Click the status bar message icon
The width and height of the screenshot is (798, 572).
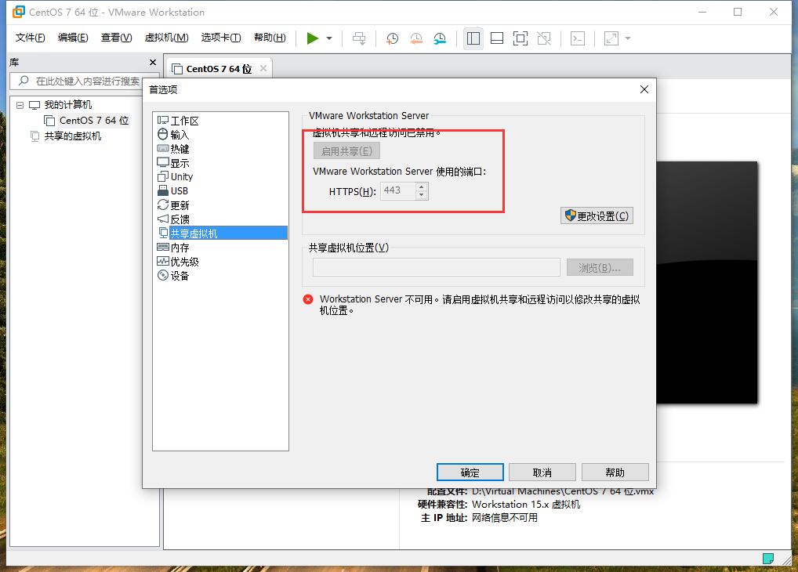pos(768,558)
